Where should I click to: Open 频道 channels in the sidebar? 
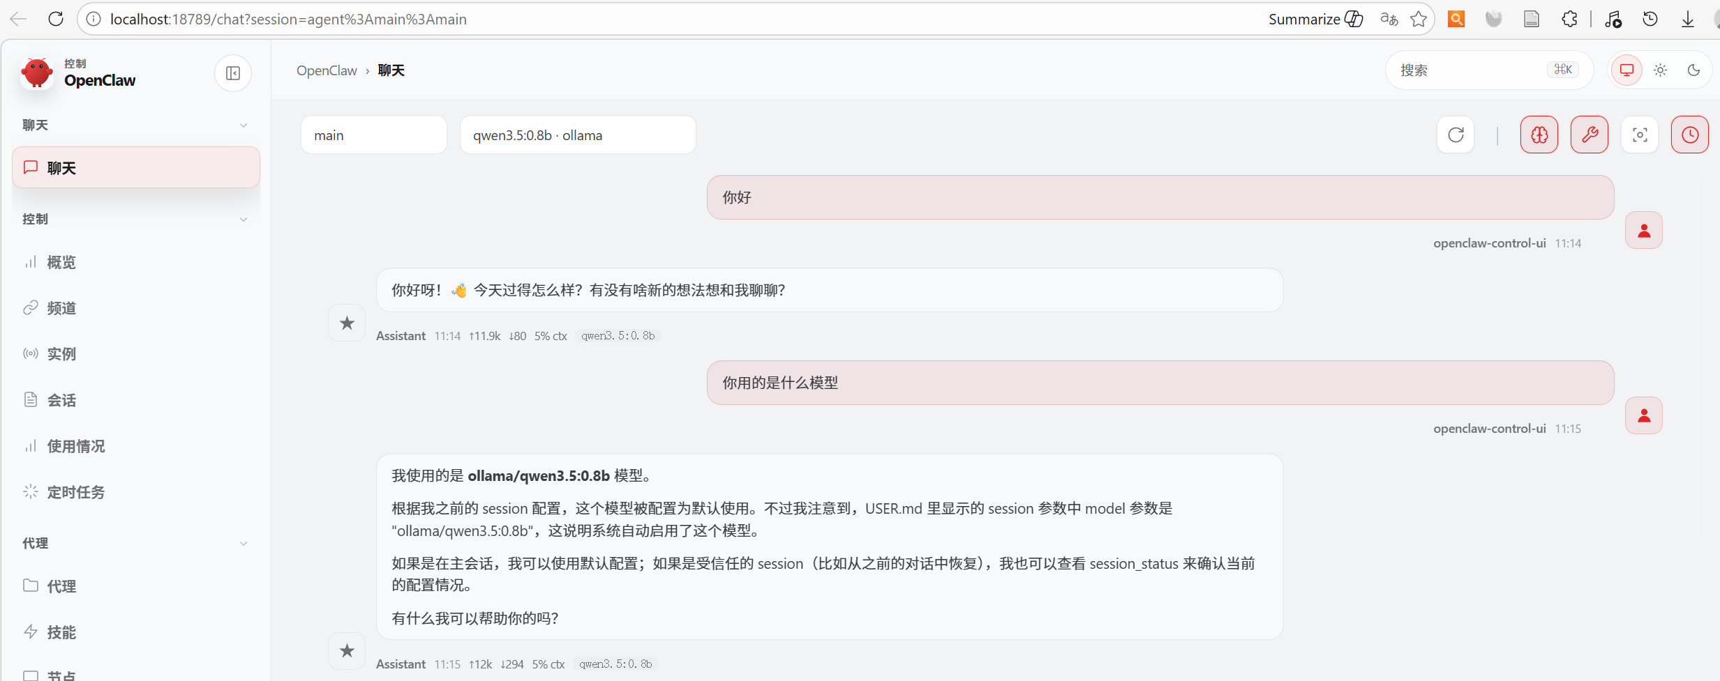[x=136, y=308]
